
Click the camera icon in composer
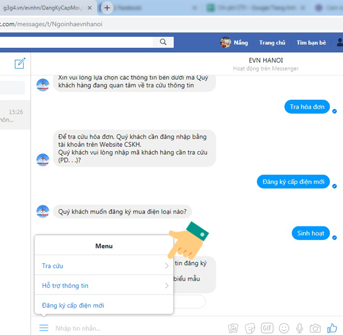point(315,328)
